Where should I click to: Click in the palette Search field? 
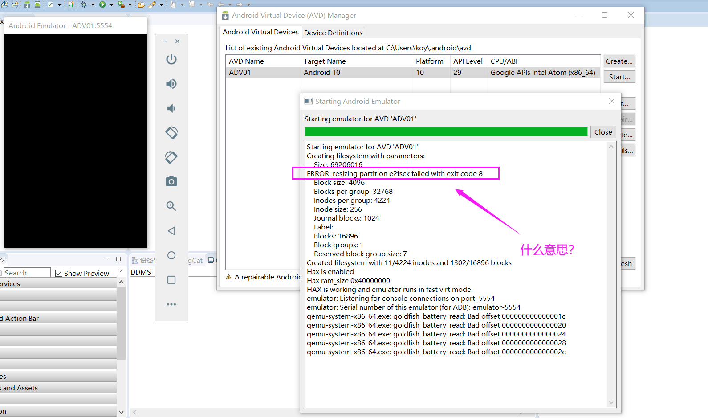point(27,273)
